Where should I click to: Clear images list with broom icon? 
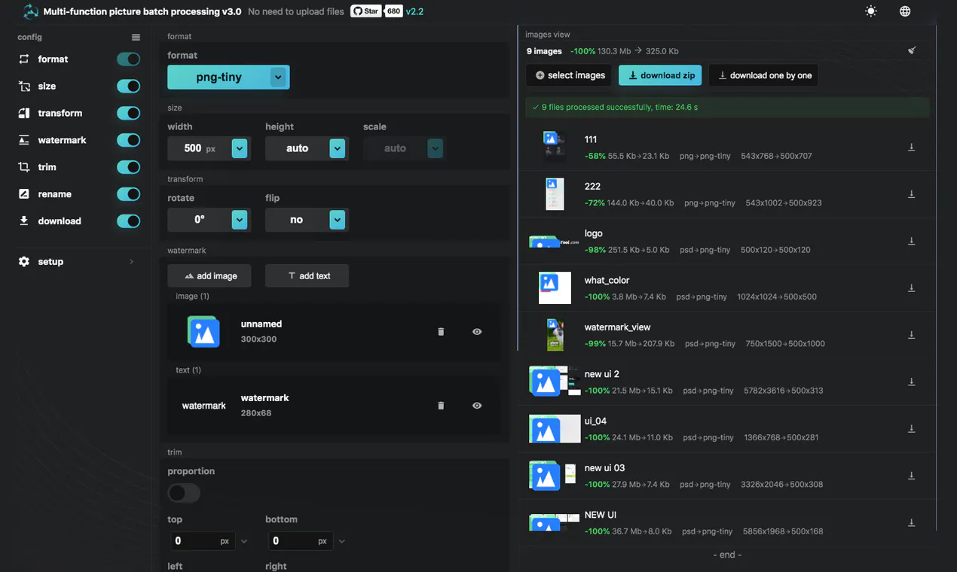coord(912,50)
